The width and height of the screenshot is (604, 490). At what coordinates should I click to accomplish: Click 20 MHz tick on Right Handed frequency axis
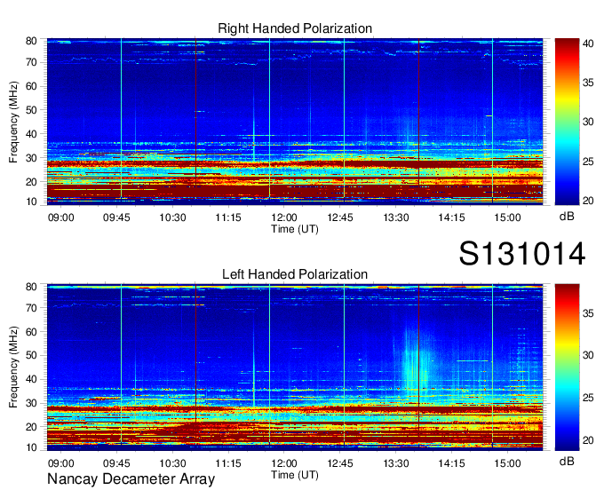[x=31, y=182]
